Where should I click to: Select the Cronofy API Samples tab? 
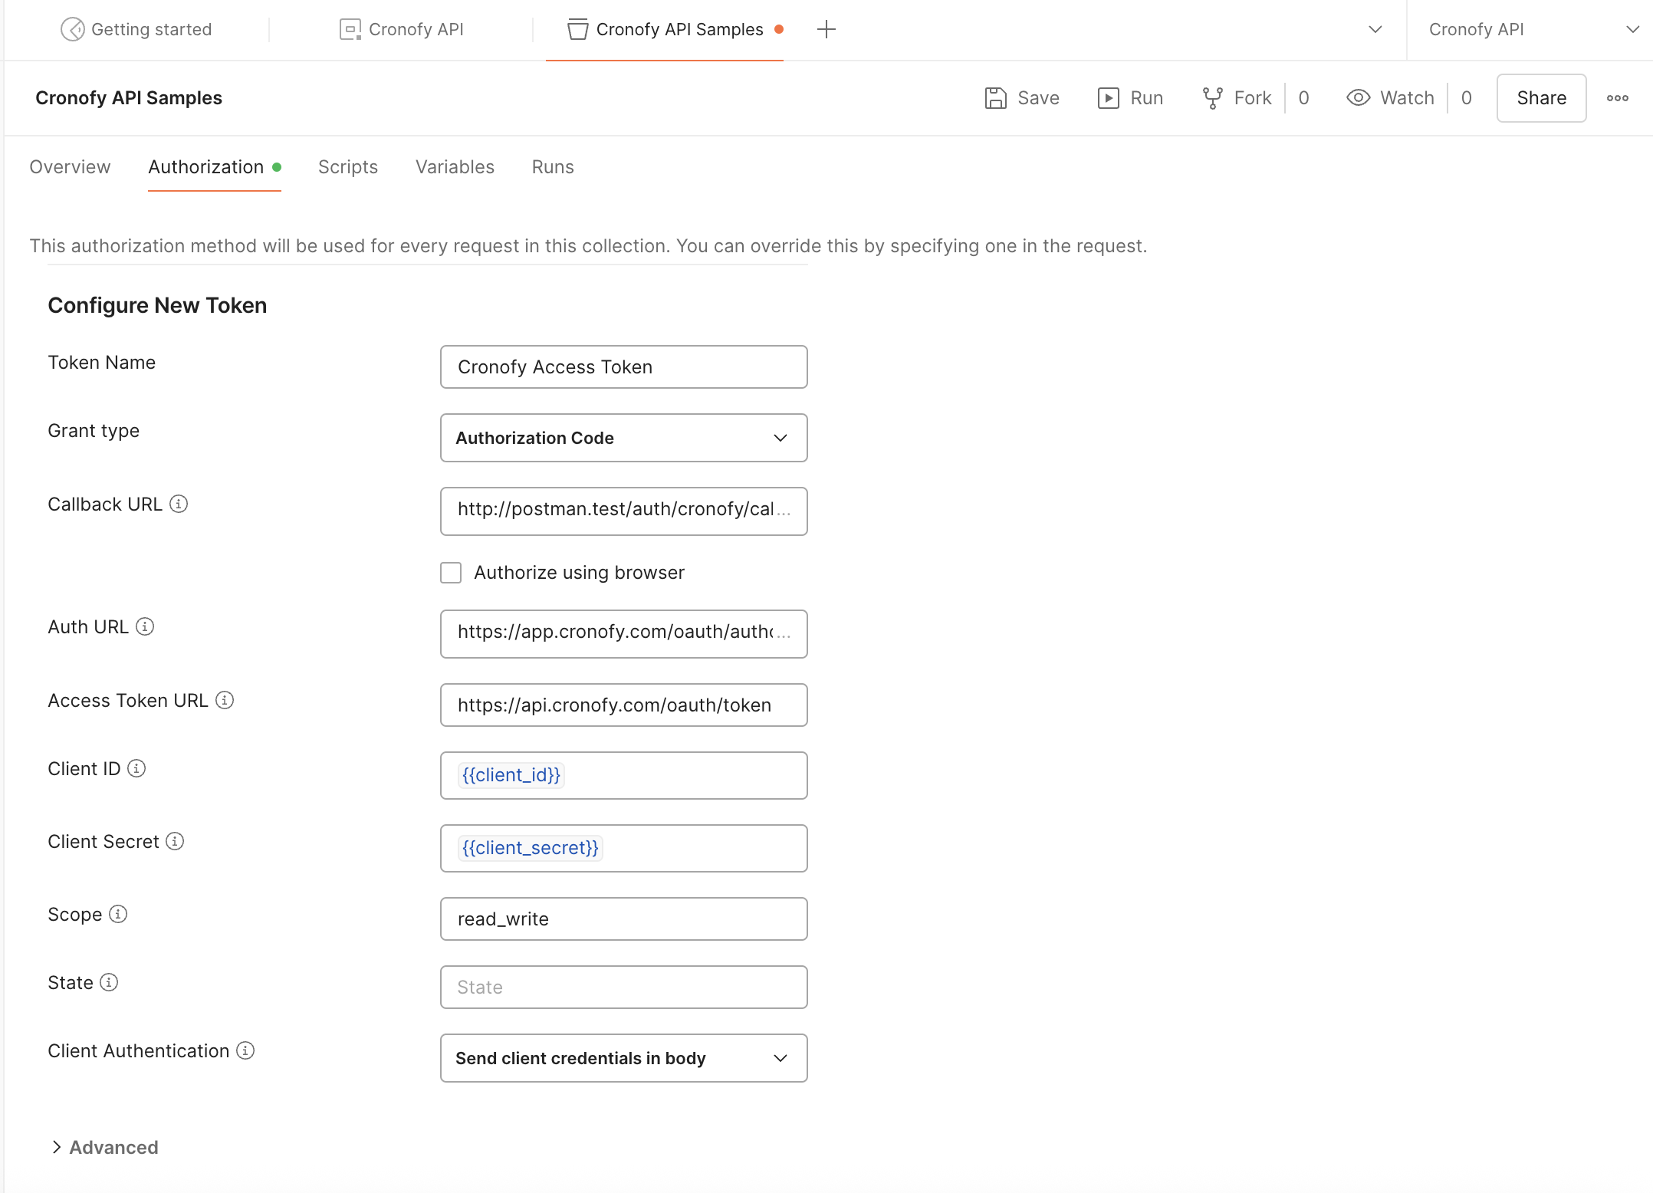[x=665, y=29]
